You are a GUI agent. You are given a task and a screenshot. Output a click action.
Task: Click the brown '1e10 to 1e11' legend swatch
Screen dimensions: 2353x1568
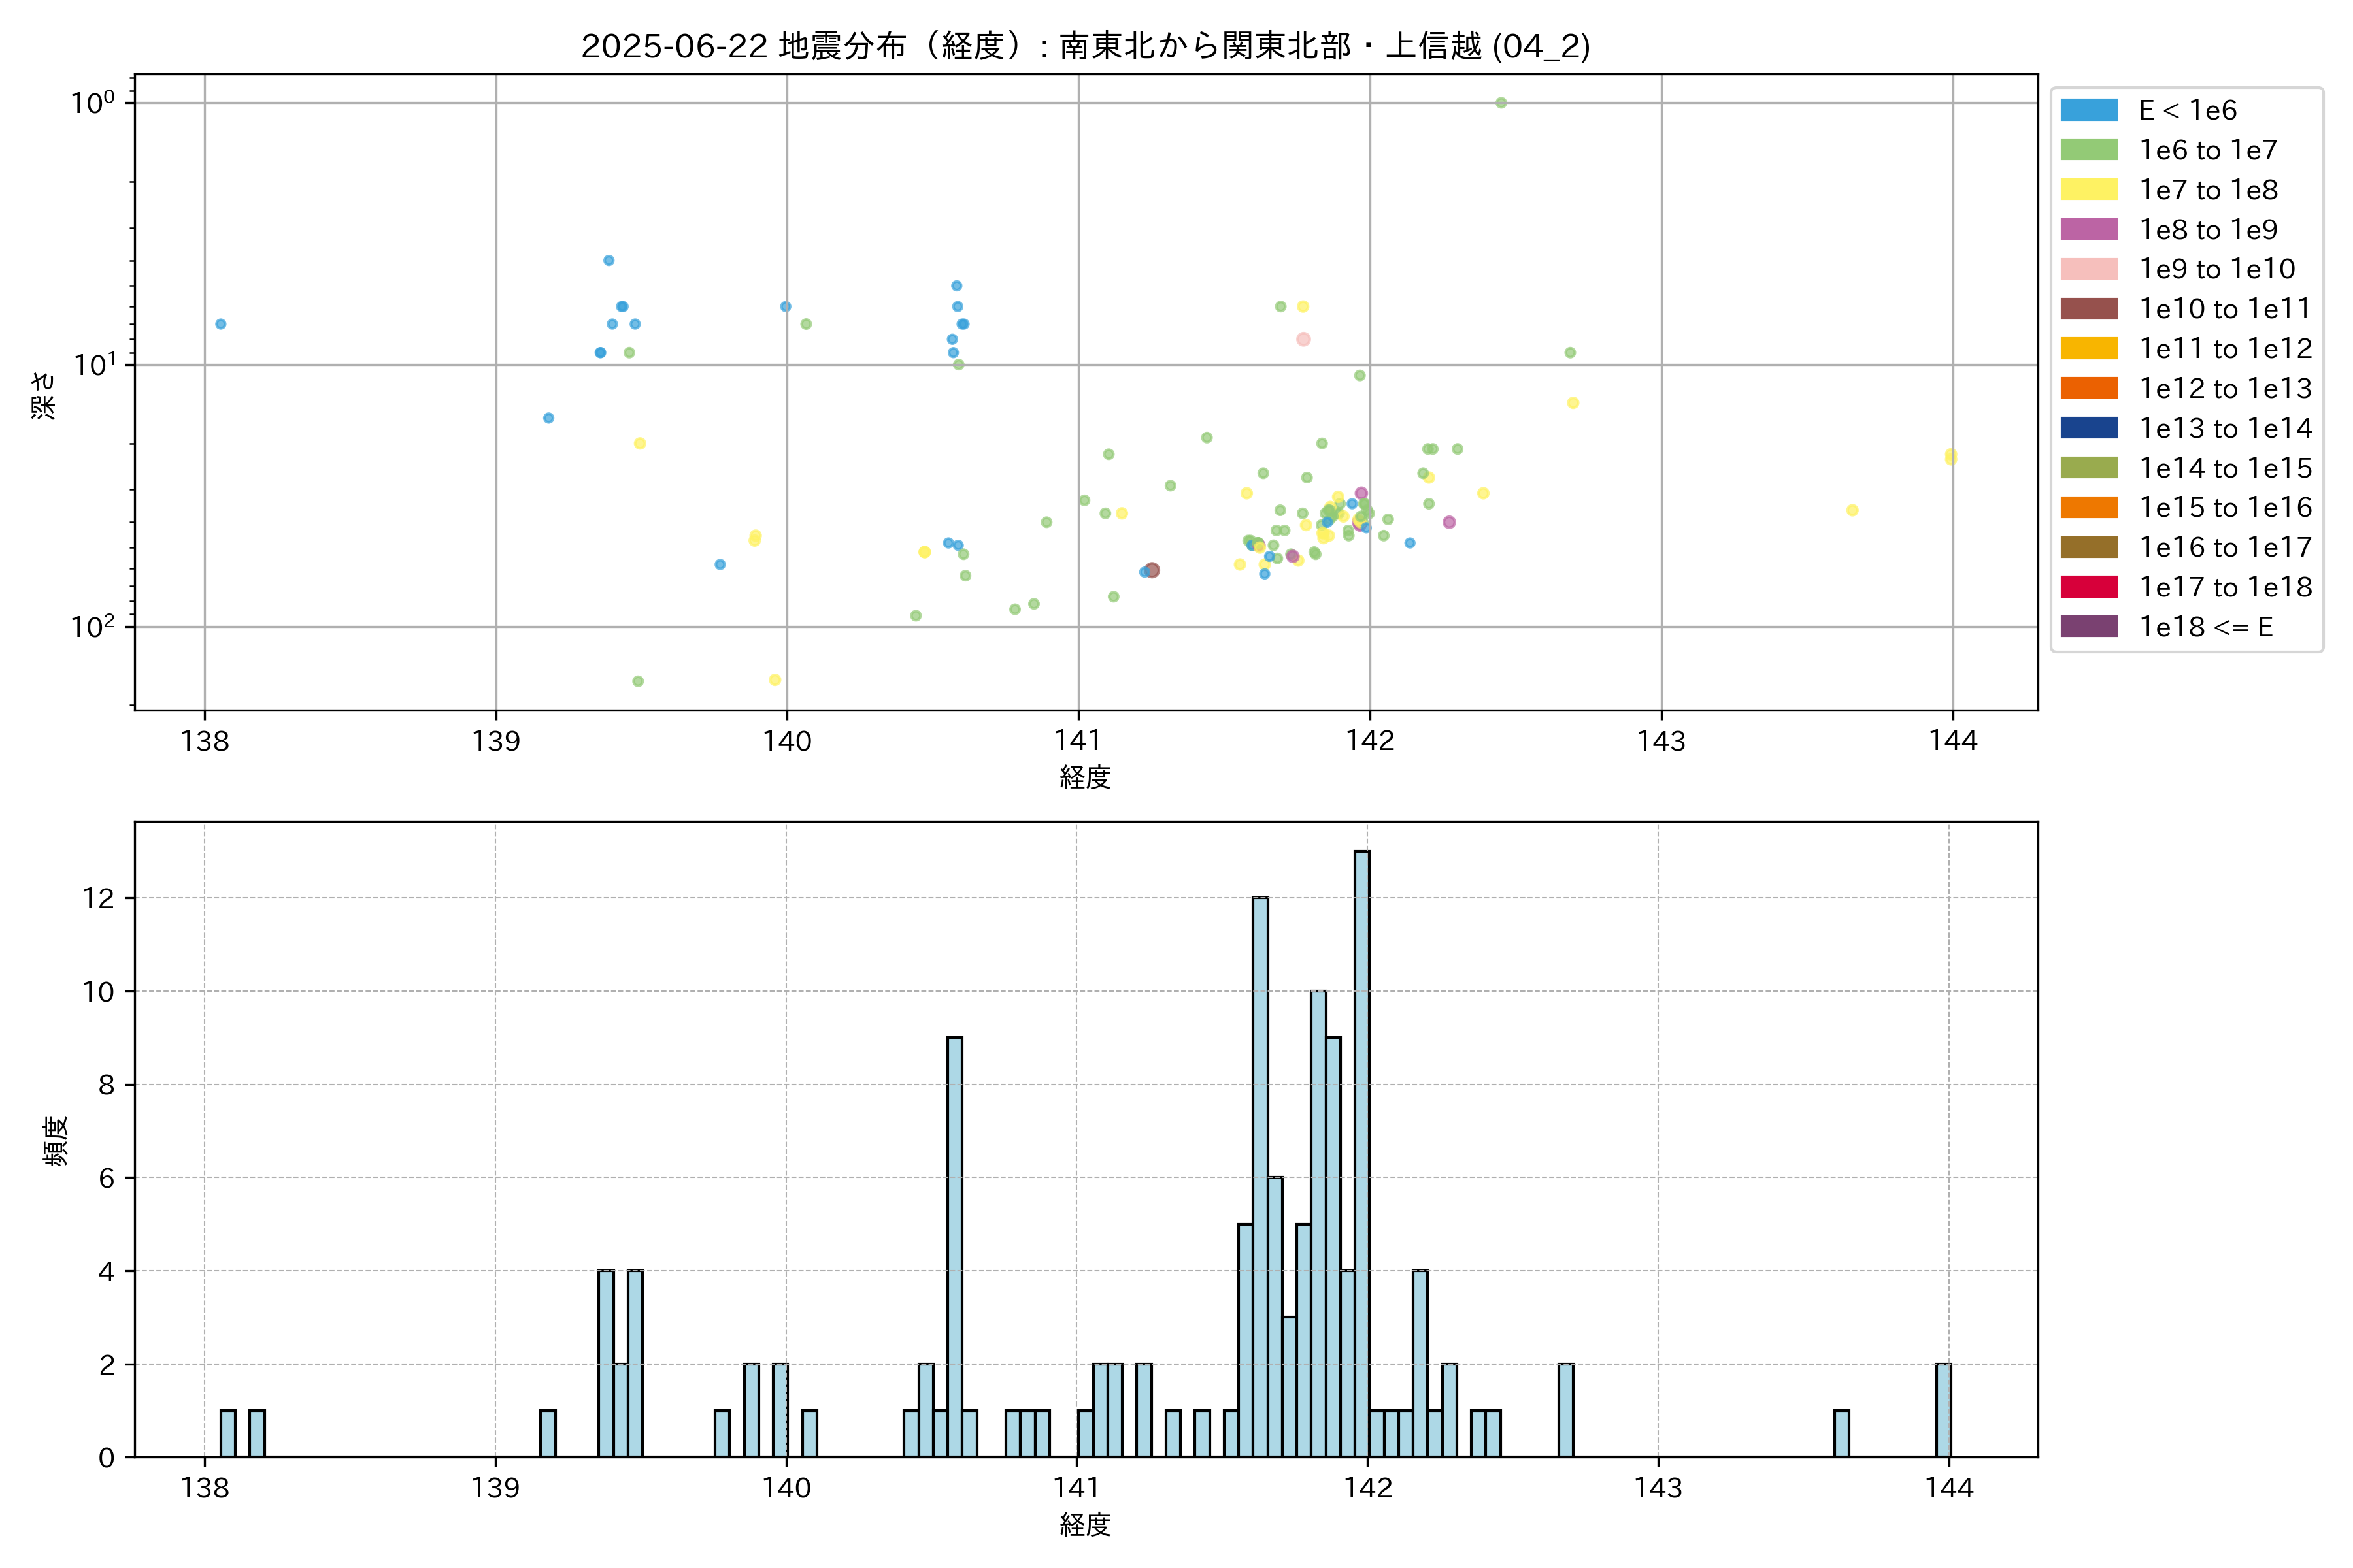tap(2089, 309)
